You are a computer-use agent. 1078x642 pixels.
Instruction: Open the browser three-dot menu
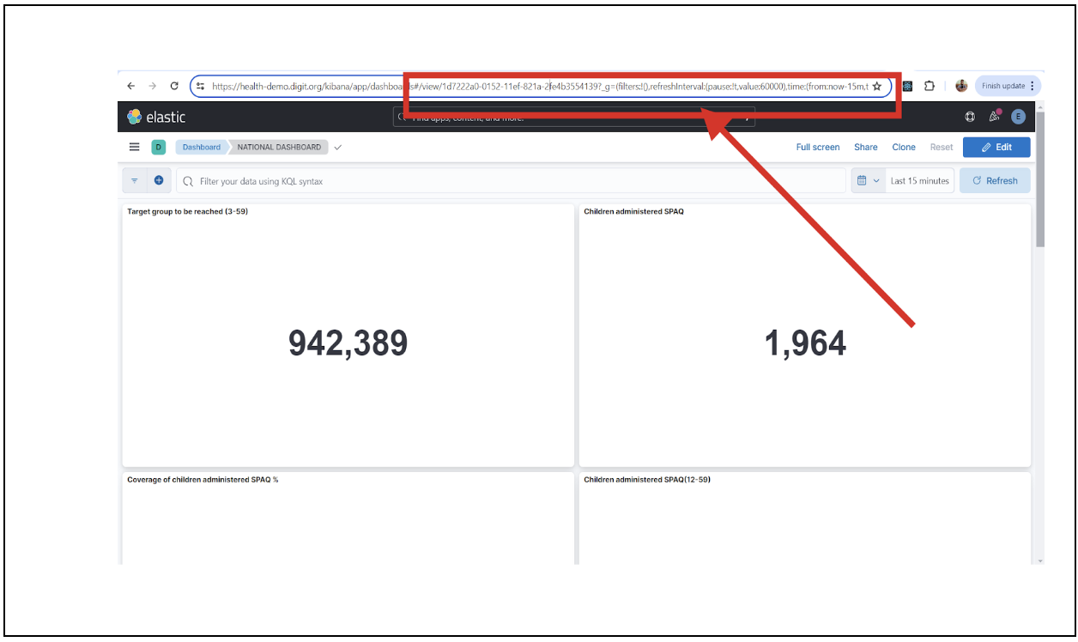point(1033,86)
